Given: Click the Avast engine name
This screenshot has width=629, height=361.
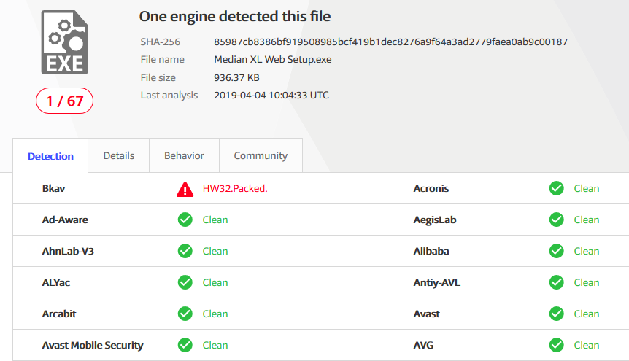Looking at the screenshot, I should click(x=427, y=314).
